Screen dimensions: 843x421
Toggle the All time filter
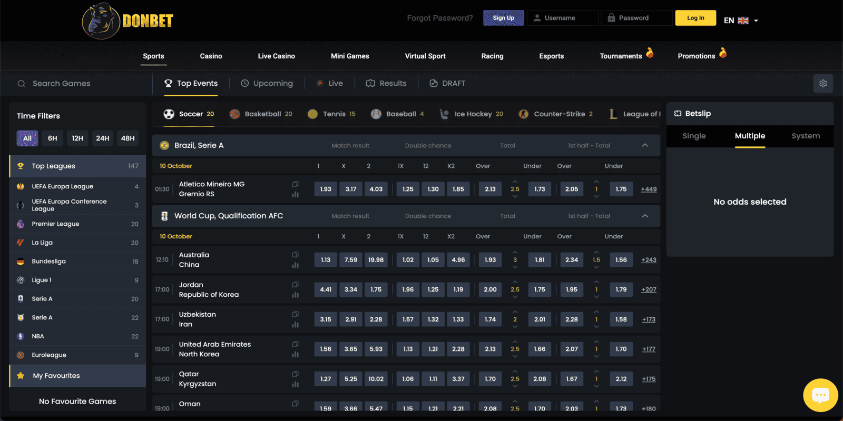click(x=27, y=138)
